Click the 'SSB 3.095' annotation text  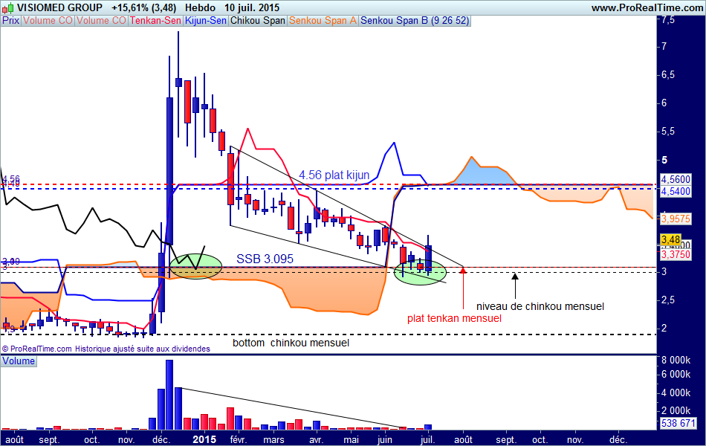(265, 259)
